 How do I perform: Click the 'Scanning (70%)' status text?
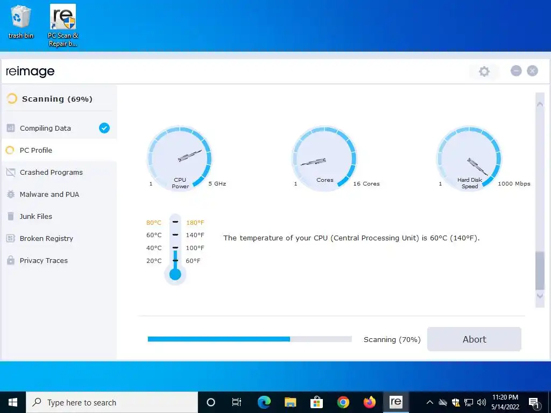pos(392,340)
